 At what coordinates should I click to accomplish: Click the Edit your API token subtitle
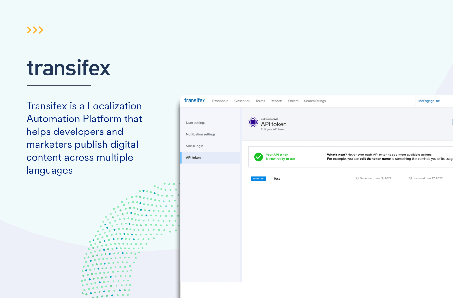click(x=273, y=129)
